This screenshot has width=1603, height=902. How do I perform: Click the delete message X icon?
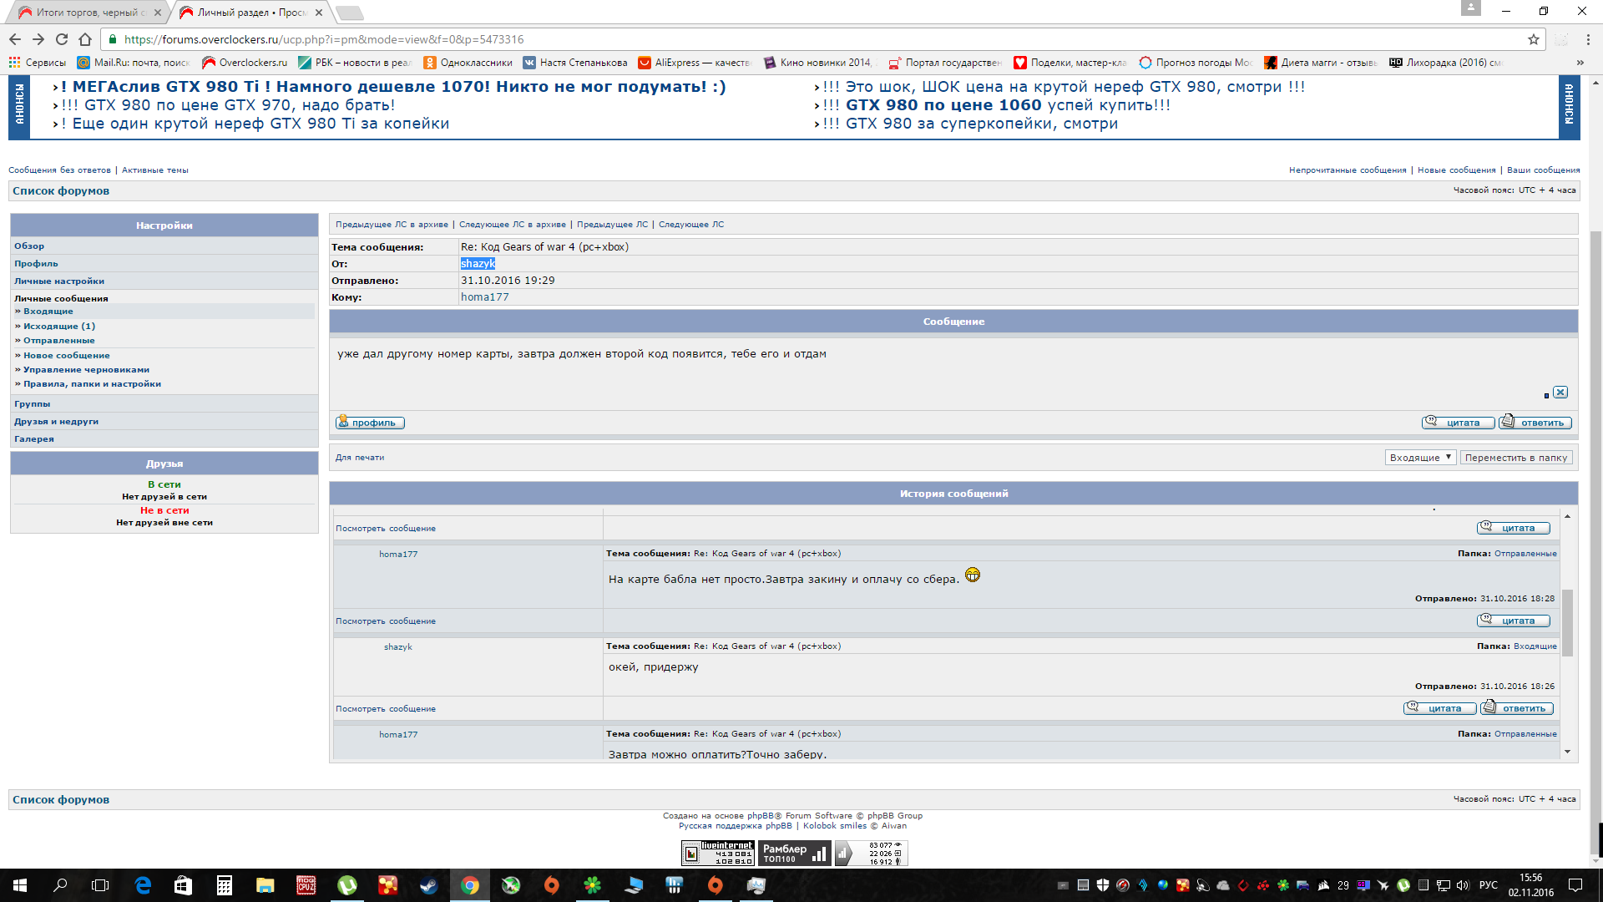1560,393
